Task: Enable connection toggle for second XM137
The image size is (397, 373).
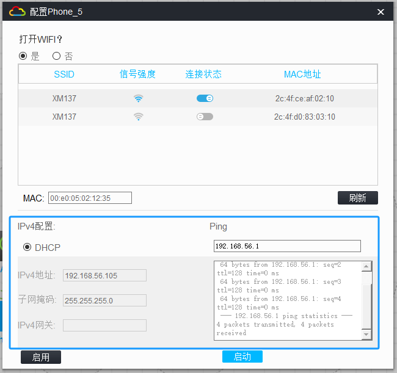Action: pos(205,117)
